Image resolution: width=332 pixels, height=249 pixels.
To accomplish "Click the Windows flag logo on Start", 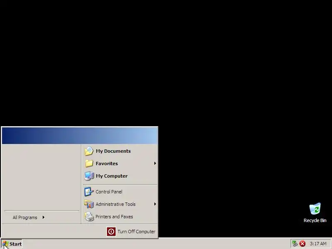I will click(x=5, y=244).
